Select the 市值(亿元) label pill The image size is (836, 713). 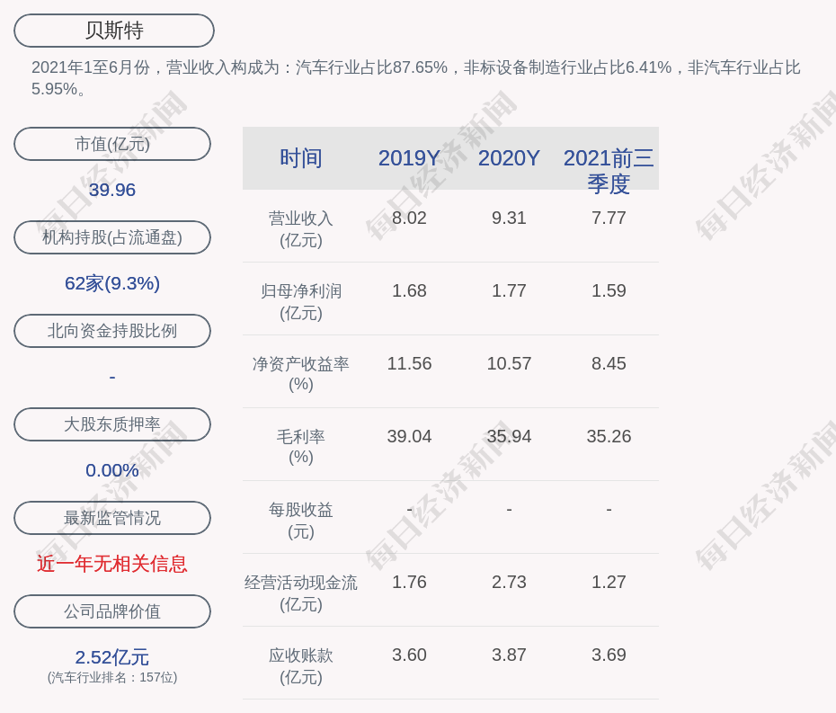tap(112, 144)
